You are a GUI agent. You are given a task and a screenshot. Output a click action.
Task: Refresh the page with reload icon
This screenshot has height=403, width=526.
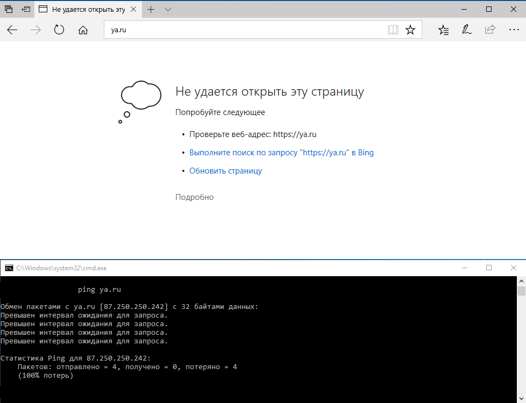coord(59,30)
